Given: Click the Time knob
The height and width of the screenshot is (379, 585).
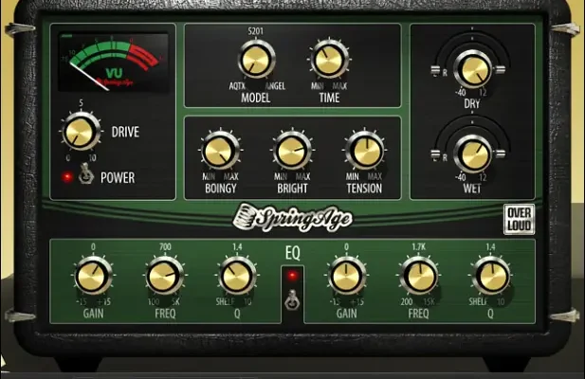Looking at the screenshot, I should click(327, 59).
